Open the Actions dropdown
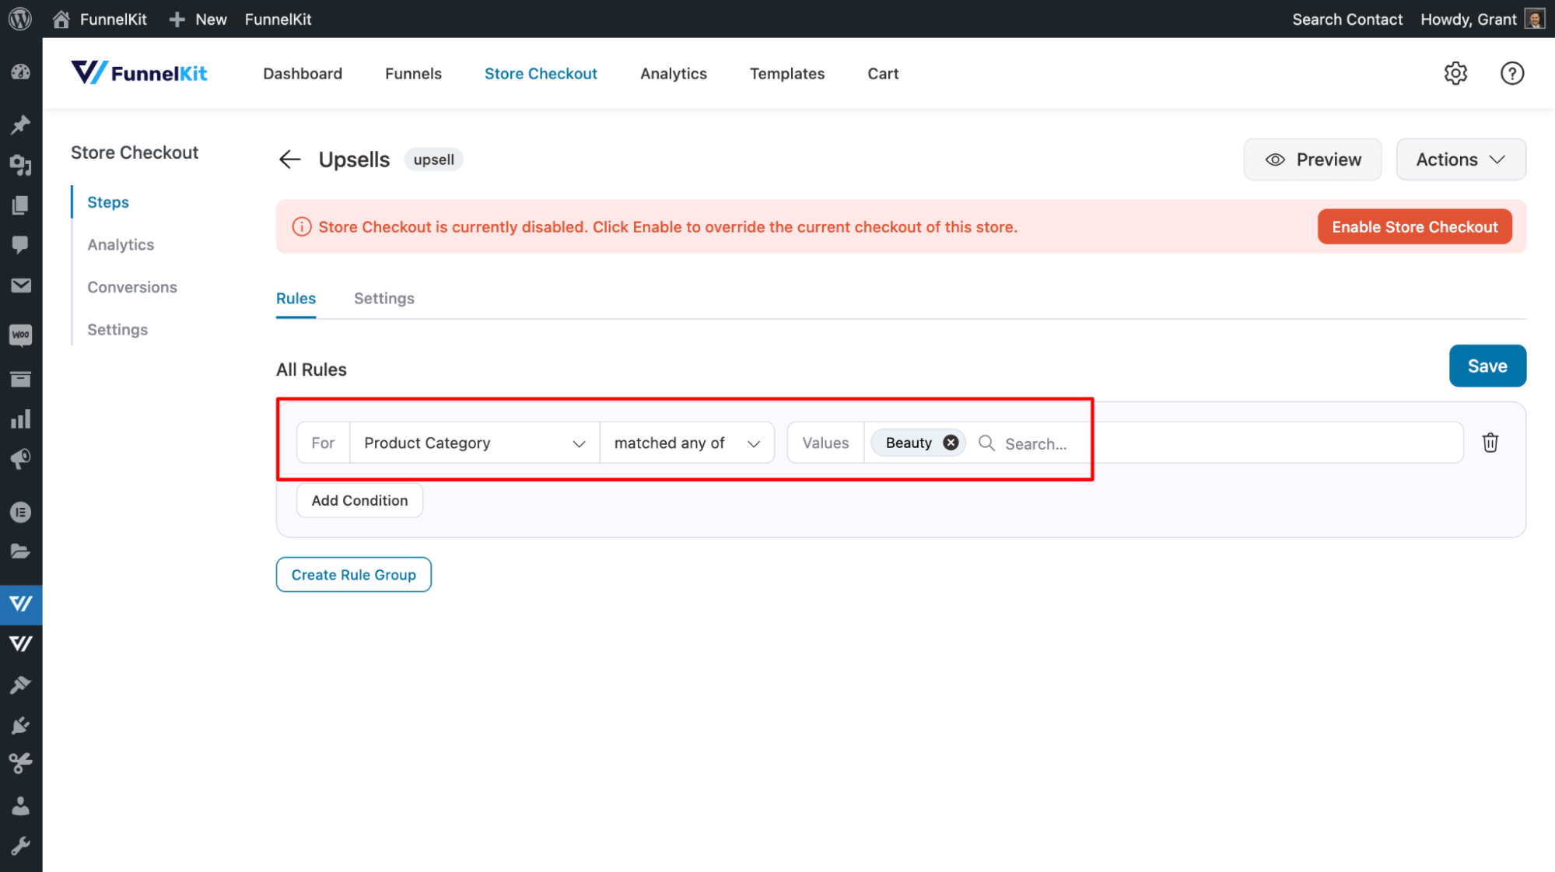The width and height of the screenshot is (1555, 872). [1460, 159]
